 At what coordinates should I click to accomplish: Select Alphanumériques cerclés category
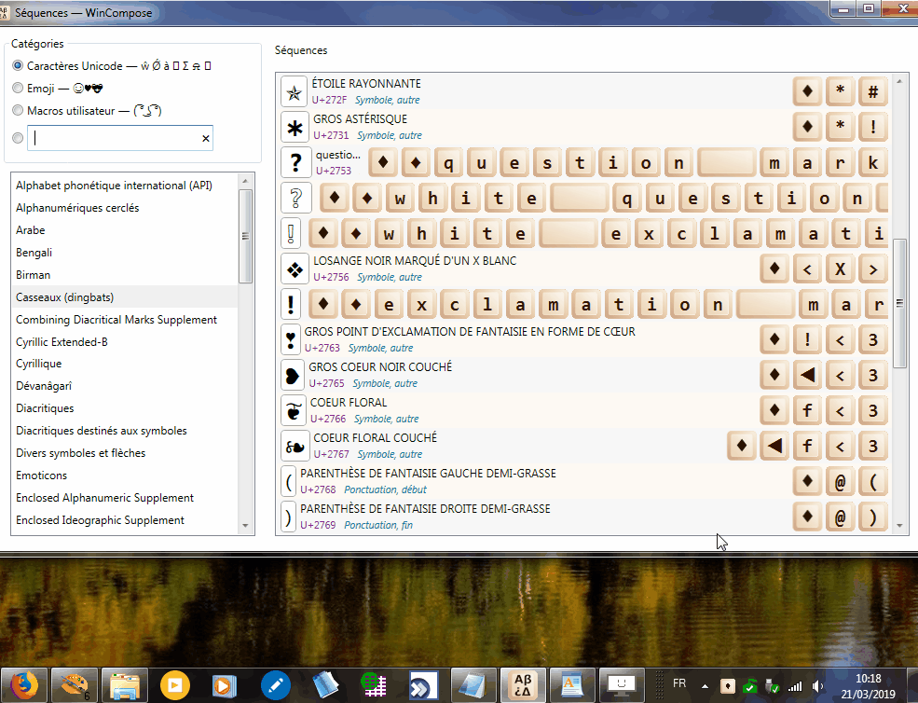(x=125, y=207)
